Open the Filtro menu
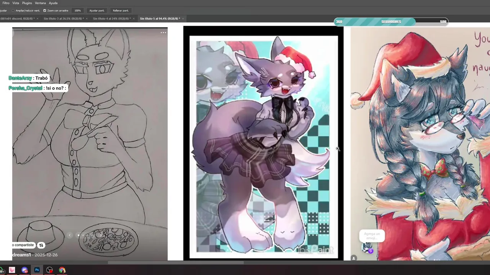Screen dimensions: 490x275 [x=6, y=3]
